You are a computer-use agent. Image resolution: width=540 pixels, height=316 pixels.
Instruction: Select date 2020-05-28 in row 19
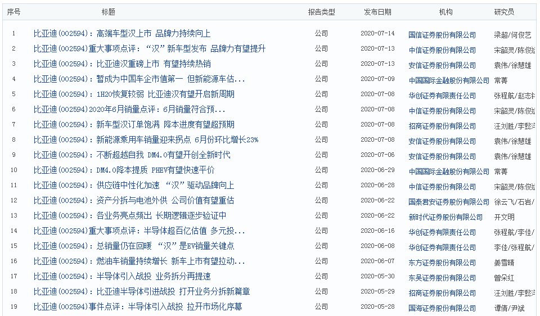point(377,306)
